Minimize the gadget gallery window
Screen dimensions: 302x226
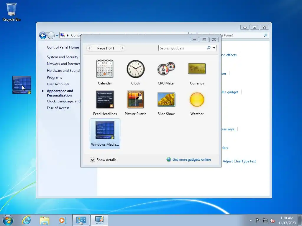[x=195, y=40]
